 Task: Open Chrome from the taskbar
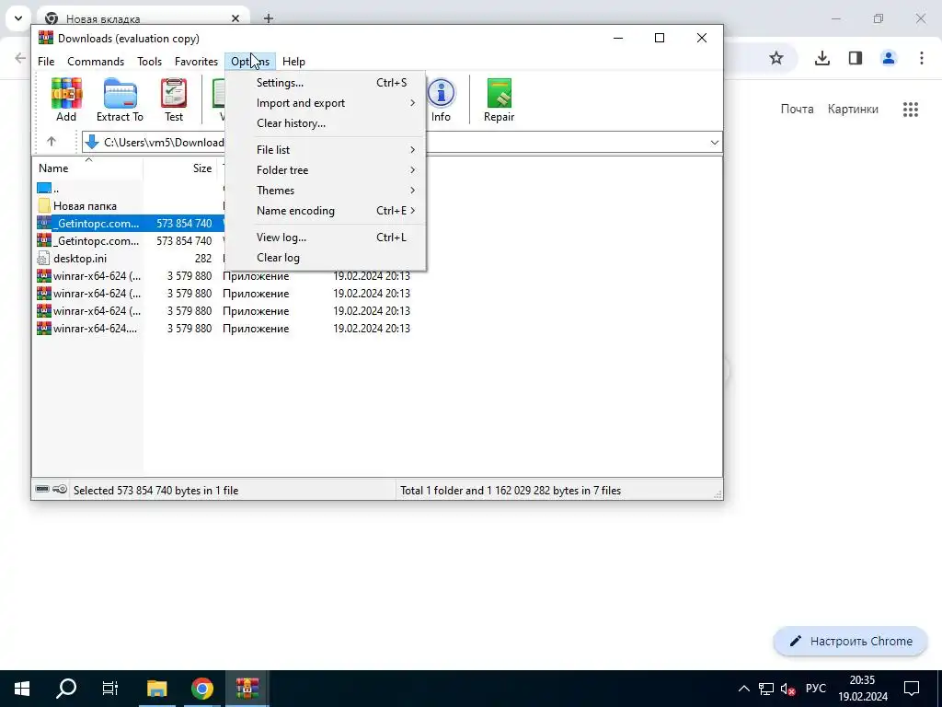[201, 689]
